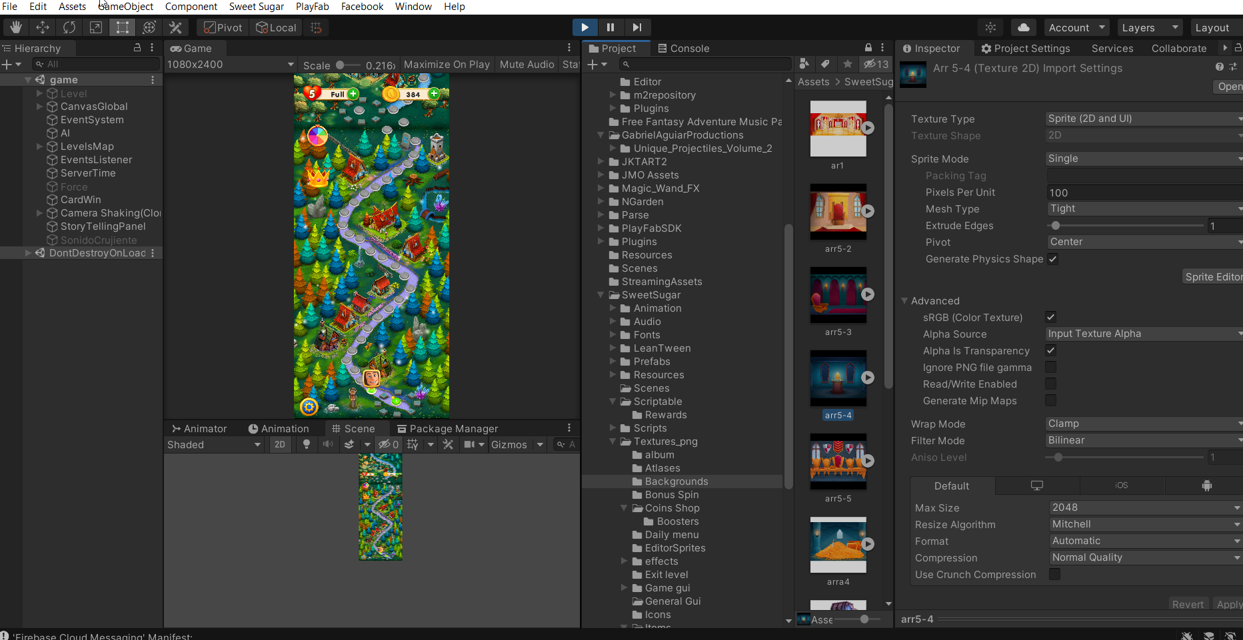Select the Rotate tool

click(69, 27)
